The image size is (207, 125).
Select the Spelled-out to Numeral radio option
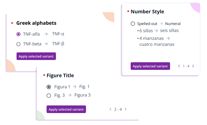pos(133,24)
